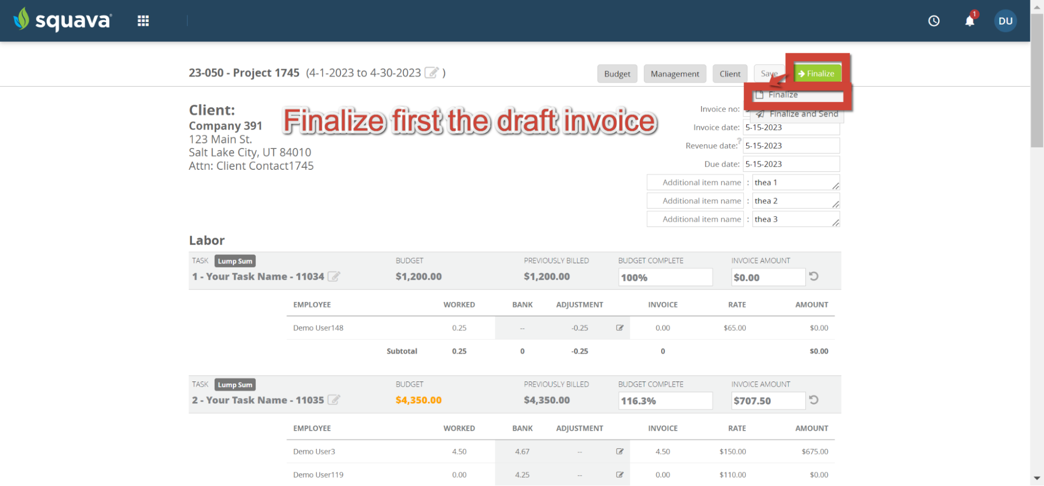Click the $675.00 amount for Demo User3
Image resolution: width=1044 pixels, height=486 pixels.
pos(815,452)
